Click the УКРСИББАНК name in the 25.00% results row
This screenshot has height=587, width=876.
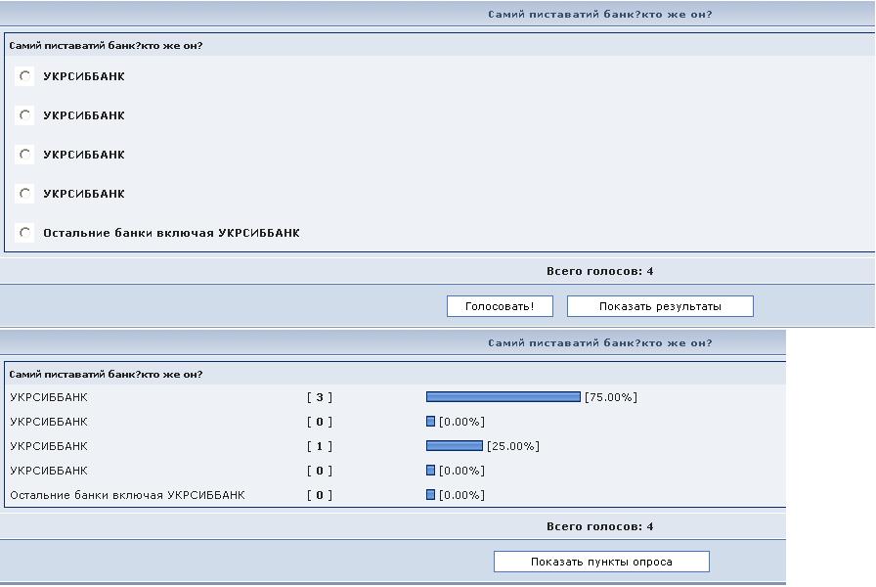(x=49, y=446)
